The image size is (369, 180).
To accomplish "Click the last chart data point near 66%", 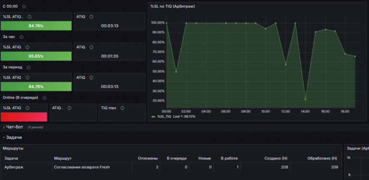I will [355, 56].
